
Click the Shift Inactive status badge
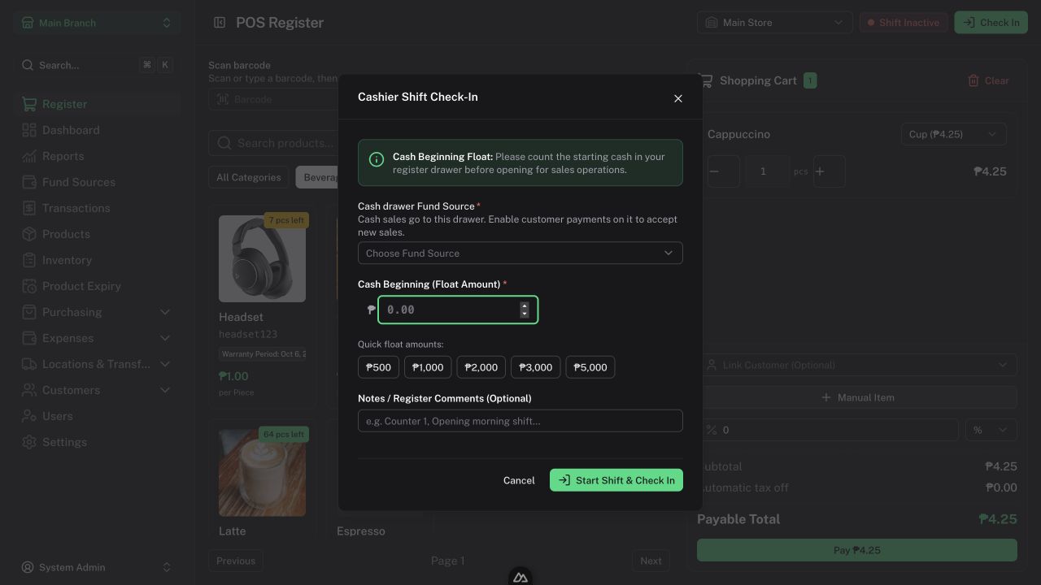(904, 23)
